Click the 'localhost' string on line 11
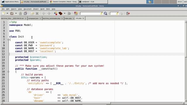 click(46, 51)
